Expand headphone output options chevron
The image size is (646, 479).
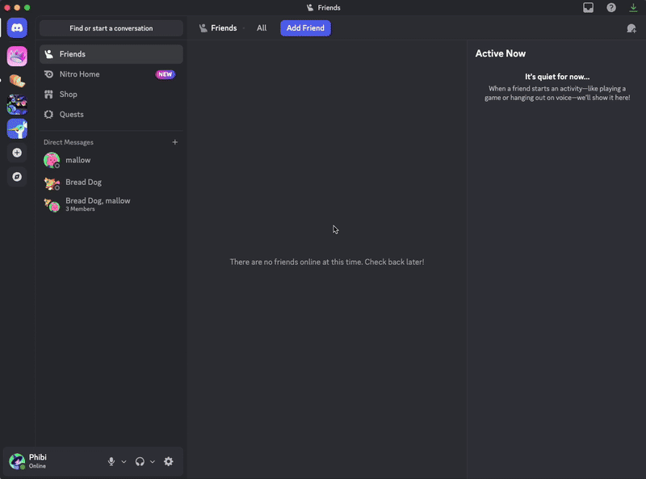(x=153, y=462)
